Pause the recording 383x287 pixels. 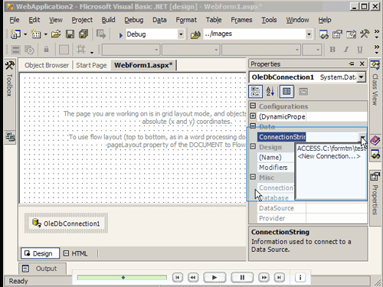242,277
